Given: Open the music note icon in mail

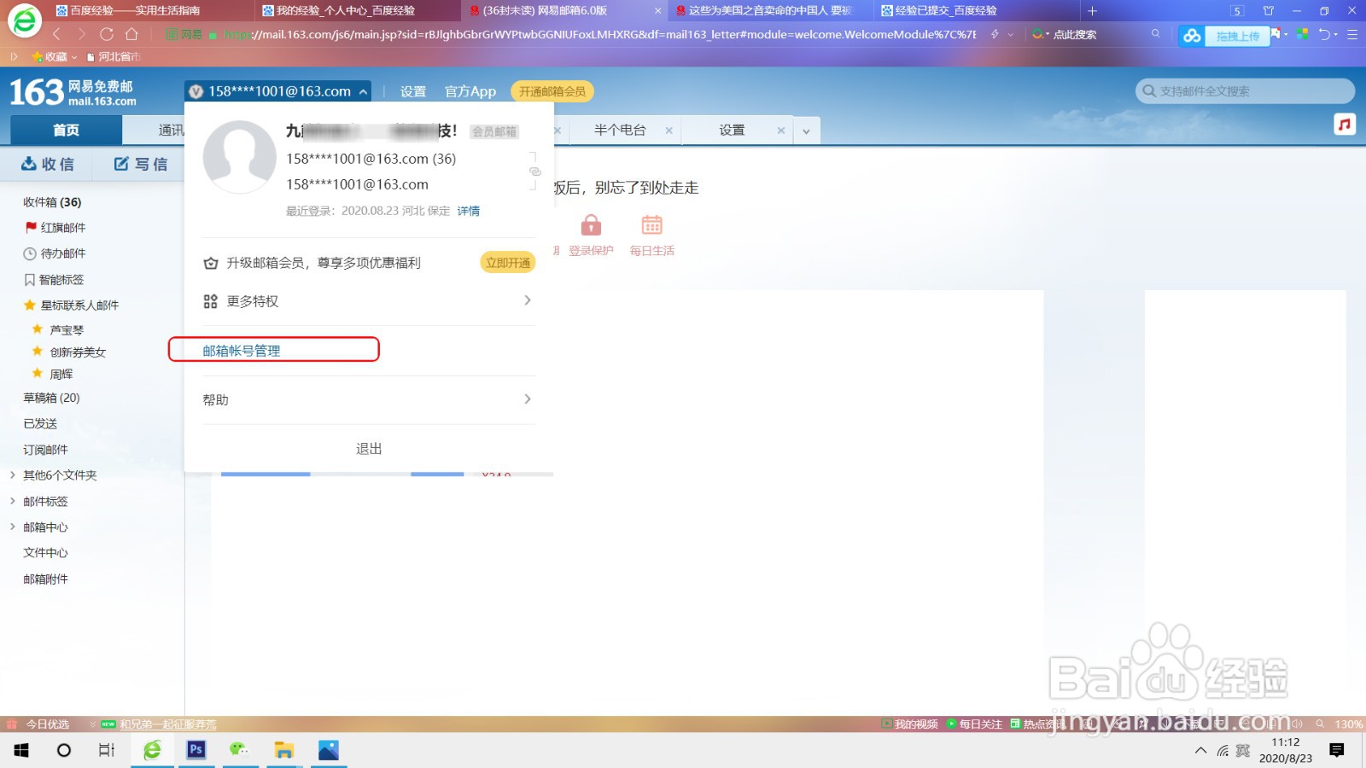Looking at the screenshot, I should [1345, 125].
